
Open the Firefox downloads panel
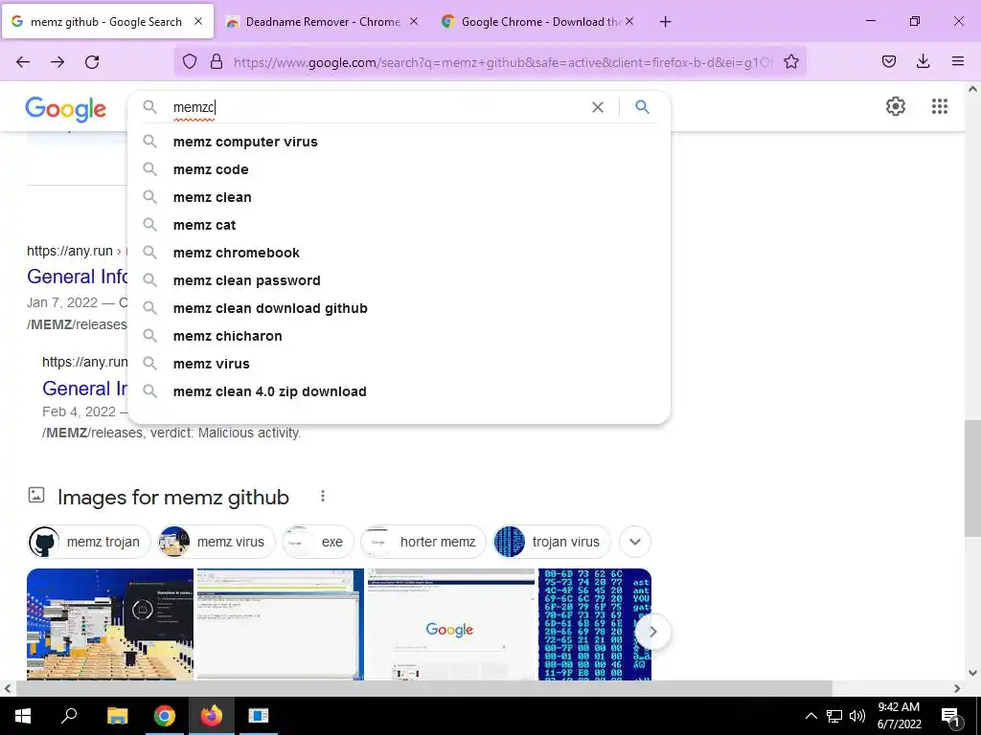(923, 61)
